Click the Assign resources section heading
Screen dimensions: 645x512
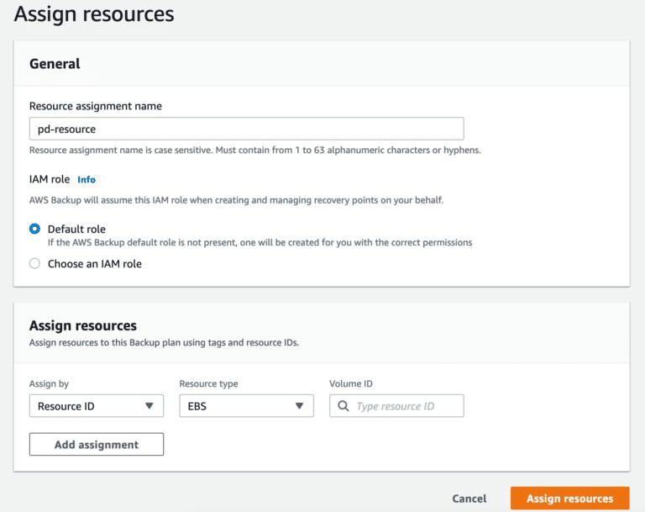pos(82,325)
